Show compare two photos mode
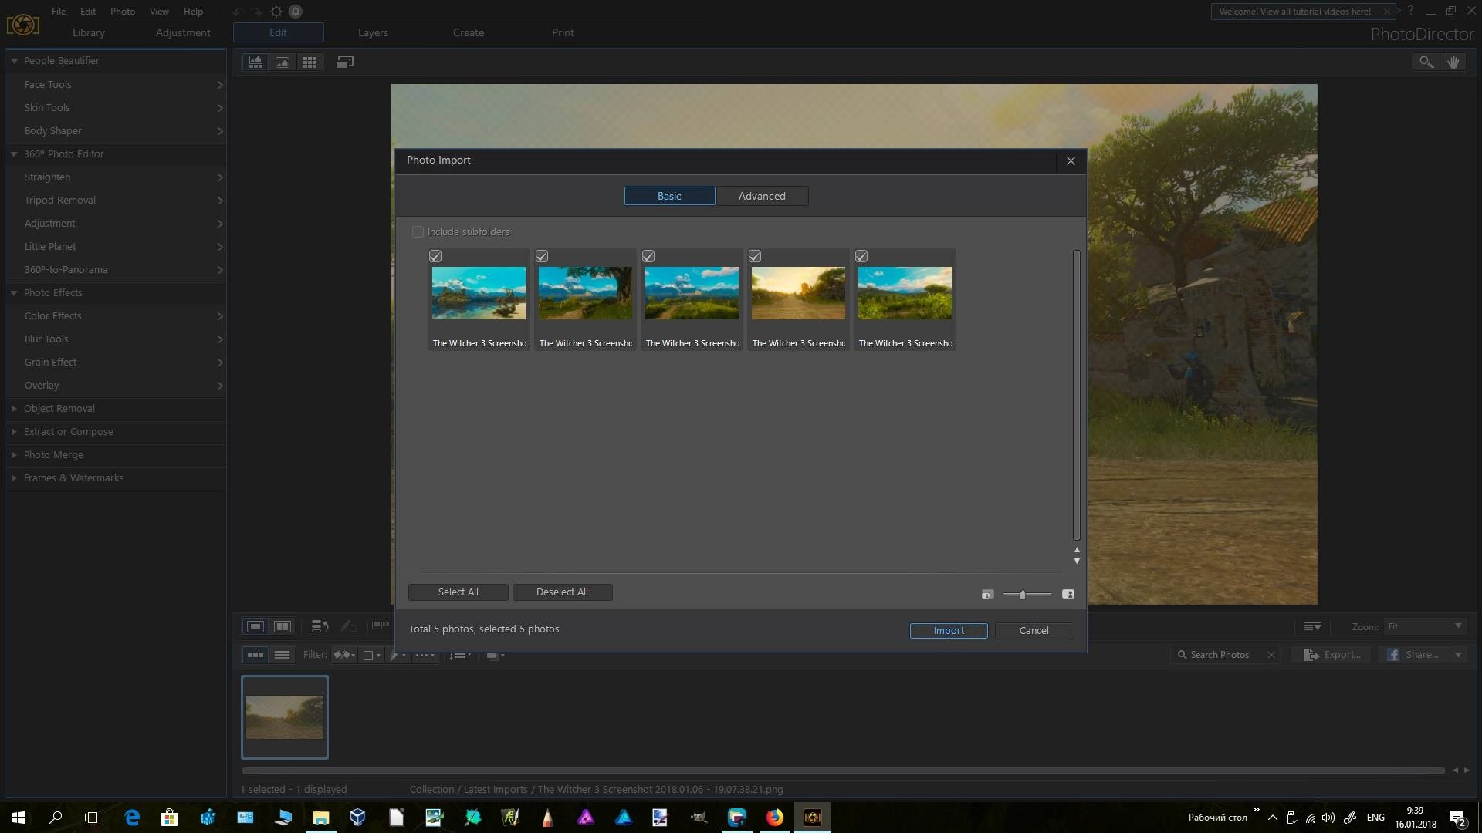This screenshot has height=833, width=1482. (283, 626)
